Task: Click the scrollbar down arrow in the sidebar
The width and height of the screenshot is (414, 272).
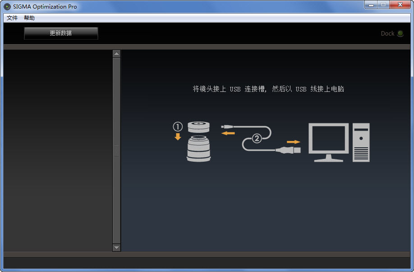Action: [116, 247]
